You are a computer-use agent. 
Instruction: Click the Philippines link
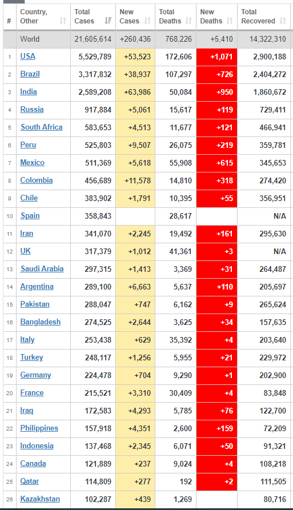[39, 428]
